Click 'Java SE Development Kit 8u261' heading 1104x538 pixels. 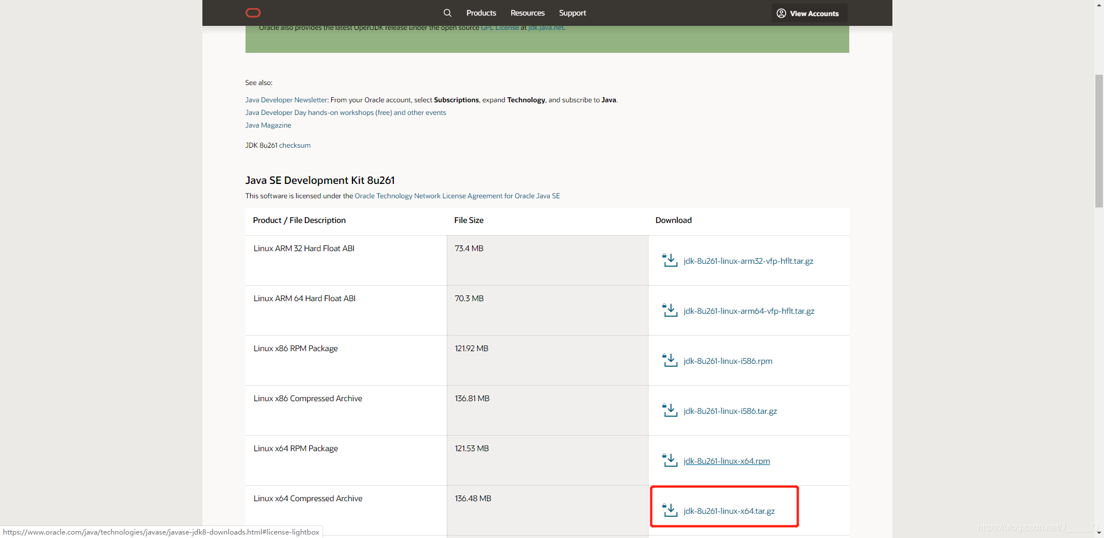coord(320,180)
